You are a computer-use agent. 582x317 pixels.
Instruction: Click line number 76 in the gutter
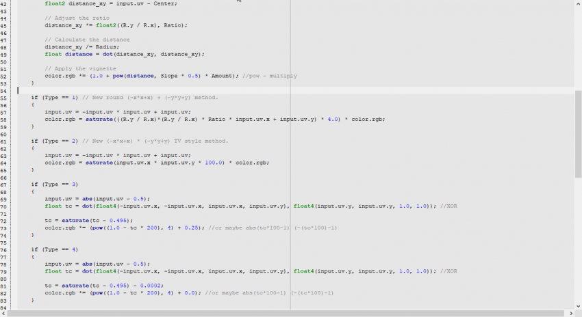click(4, 249)
